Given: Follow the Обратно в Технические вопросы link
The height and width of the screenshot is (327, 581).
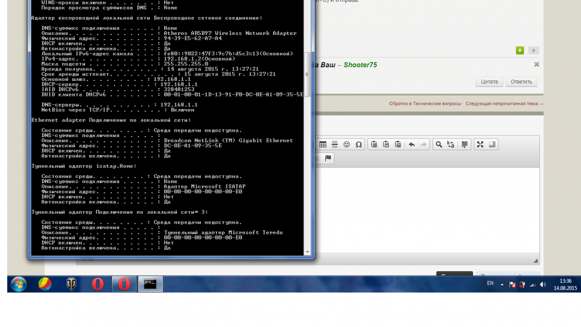Looking at the screenshot, I should (x=425, y=104).
